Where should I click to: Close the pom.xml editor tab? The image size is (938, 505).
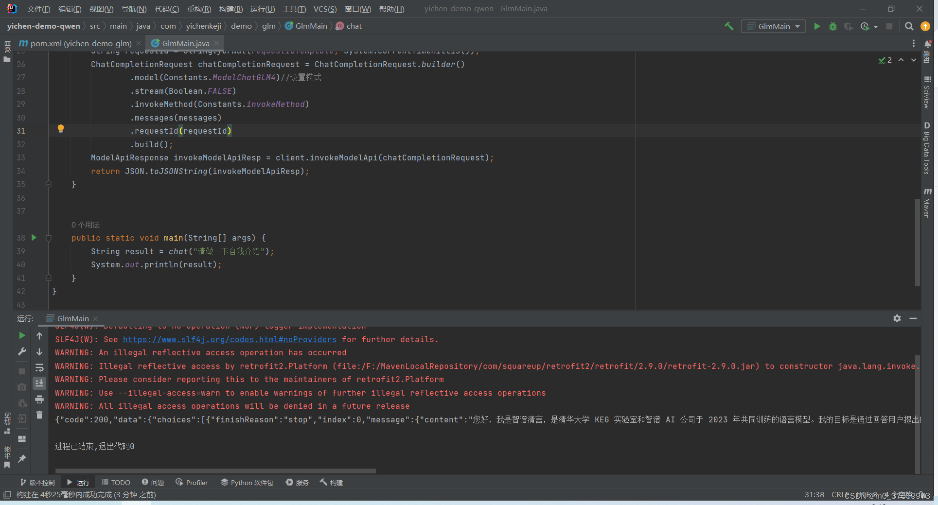point(139,43)
